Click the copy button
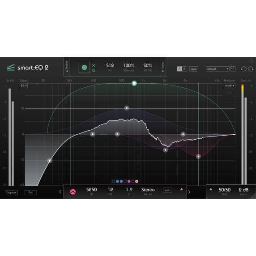Screen dimensions: 256x256 194,69
